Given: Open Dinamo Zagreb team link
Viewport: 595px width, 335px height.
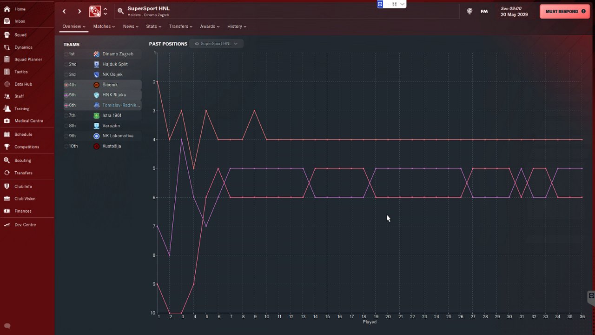Looking at the screenshot, I should [x=118, y=54].
